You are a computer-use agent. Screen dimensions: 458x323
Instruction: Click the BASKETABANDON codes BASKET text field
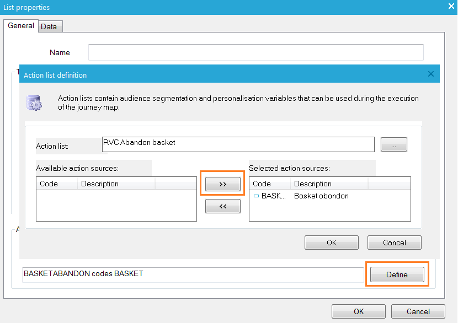pos(193,274)
